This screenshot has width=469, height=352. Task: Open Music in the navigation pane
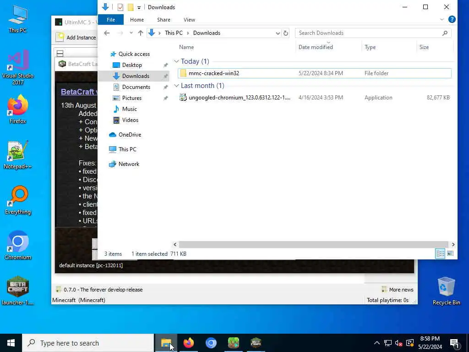pos(129,109)
